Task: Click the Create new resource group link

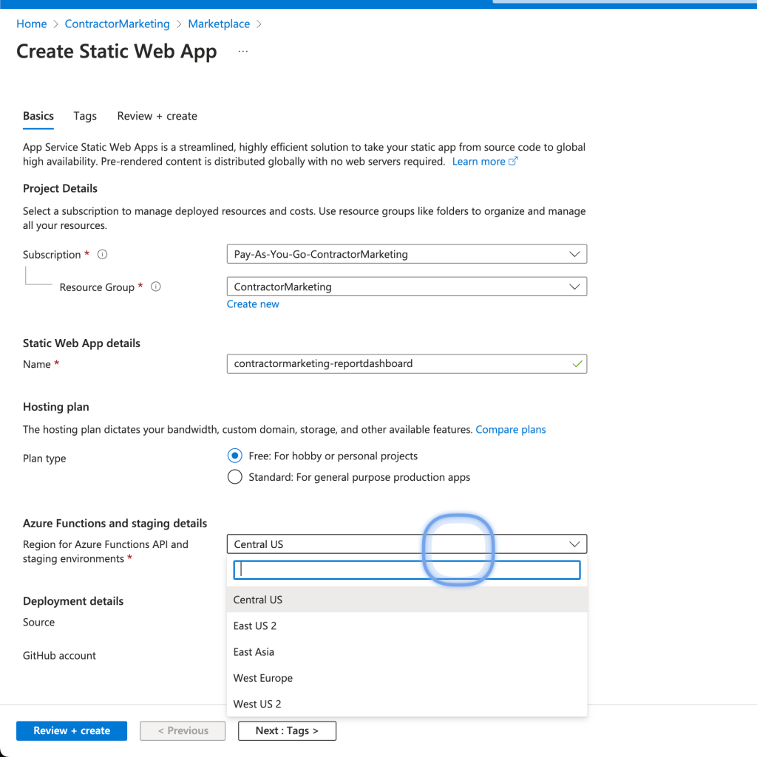Action: point(253,304)
